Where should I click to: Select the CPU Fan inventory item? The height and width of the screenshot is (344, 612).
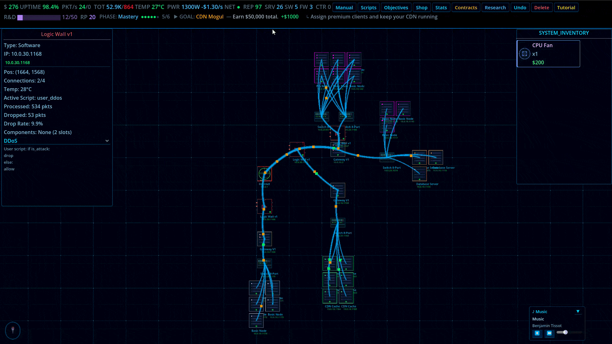(x=548, y=54)
